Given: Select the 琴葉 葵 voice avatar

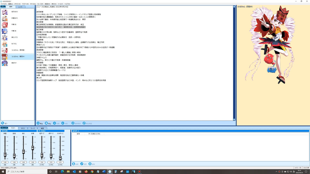Looking at the screenshot, I should tap(5, 31).
